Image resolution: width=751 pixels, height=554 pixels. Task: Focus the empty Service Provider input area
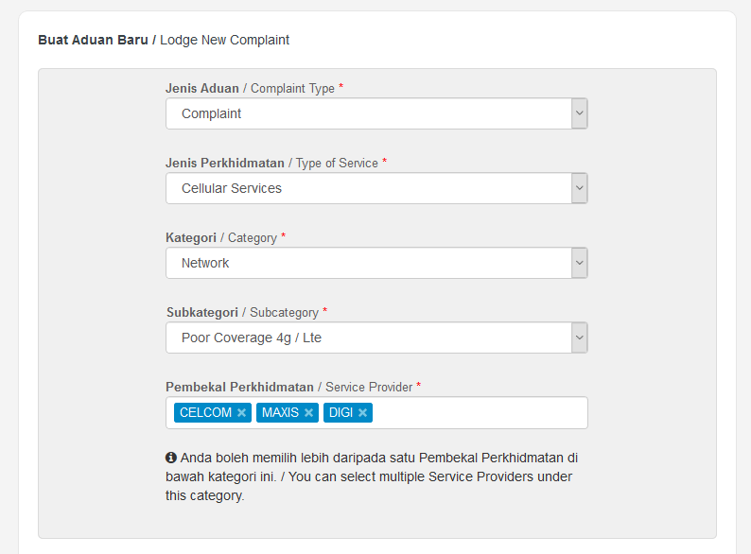tap(479, 413)
